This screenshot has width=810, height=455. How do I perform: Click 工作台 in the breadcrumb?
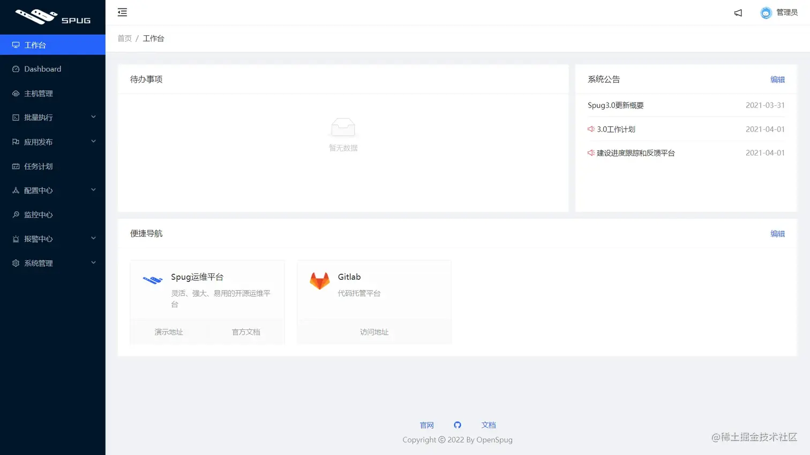click(x=153, y=38)
